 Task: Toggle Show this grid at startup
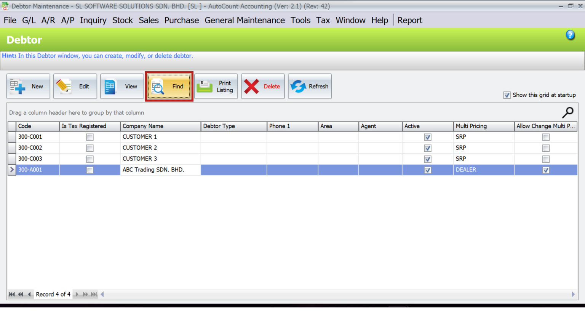point(507,95)
